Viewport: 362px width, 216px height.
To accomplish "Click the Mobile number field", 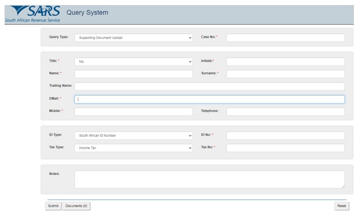I will tap(133, 111).
